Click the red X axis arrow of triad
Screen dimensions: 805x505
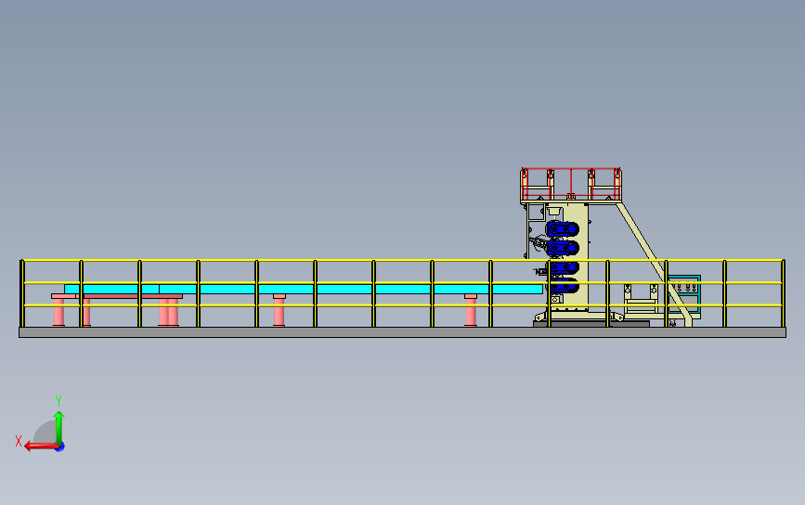41,447
